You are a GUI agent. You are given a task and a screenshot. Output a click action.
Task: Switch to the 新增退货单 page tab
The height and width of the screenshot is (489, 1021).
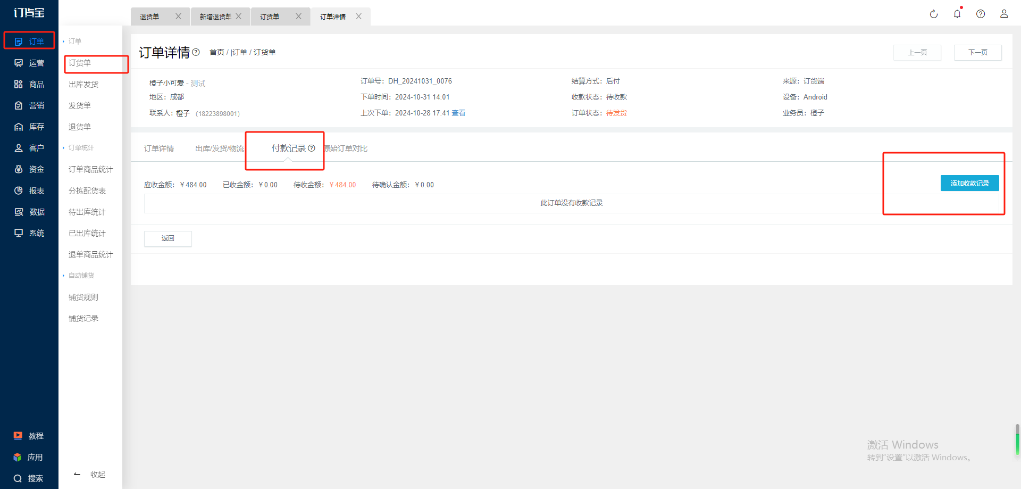click(x=215, y=17)
